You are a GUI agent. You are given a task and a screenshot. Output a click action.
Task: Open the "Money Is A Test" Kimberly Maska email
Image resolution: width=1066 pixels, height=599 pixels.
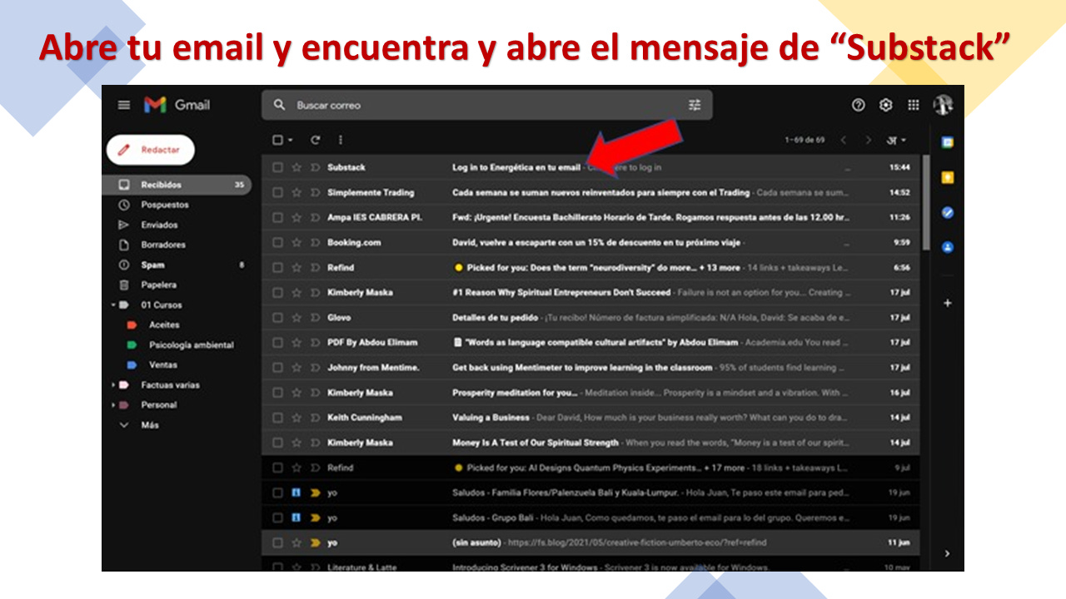[590, 443]
